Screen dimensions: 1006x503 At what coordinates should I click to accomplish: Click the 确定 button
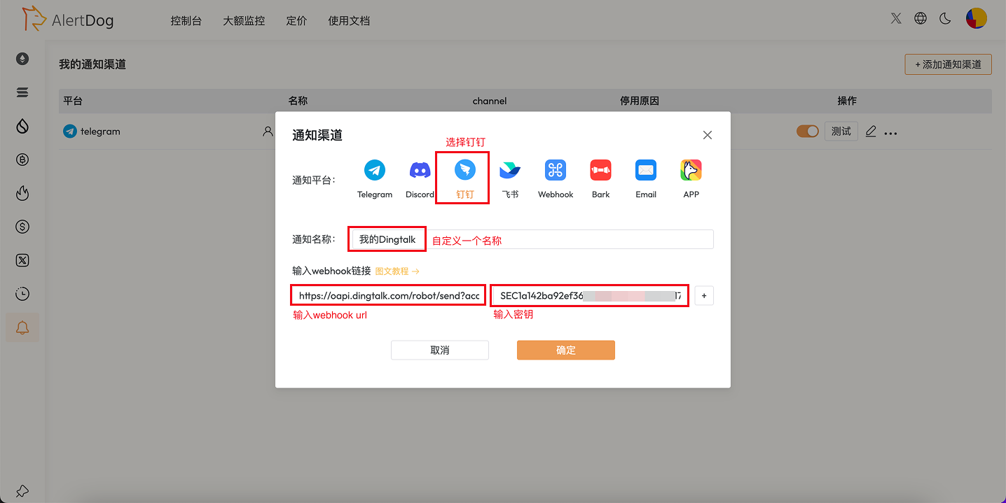tap(566, 350)
